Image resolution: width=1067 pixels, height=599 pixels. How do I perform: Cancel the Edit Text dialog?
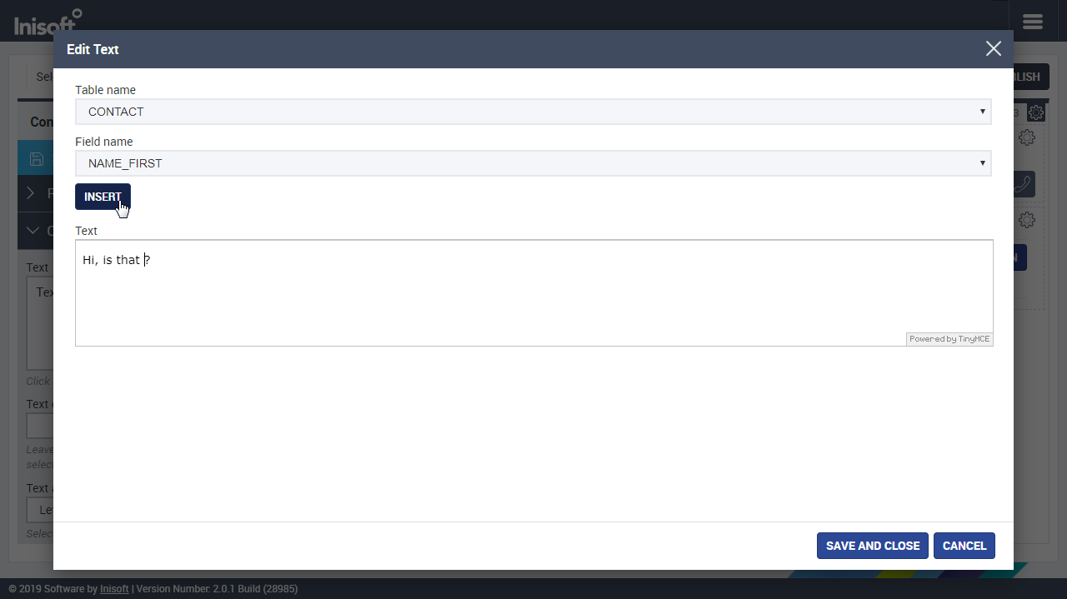(x=964, y=546)
